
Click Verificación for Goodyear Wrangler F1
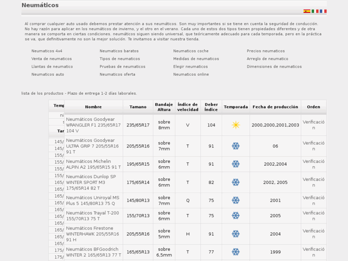tap(314, 125)
